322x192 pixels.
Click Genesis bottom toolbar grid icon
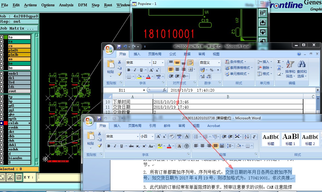(19, 177)
